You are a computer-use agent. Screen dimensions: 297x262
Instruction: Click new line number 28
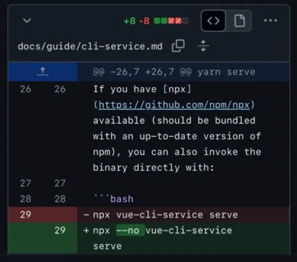60,199
